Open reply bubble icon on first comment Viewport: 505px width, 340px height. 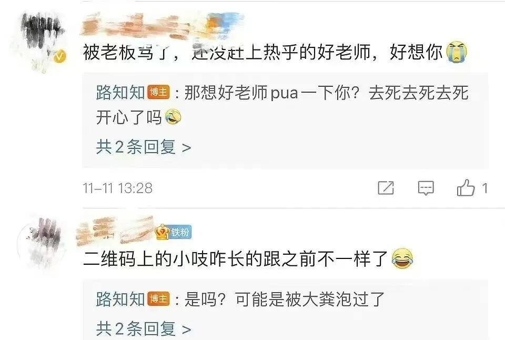point(426,188)
